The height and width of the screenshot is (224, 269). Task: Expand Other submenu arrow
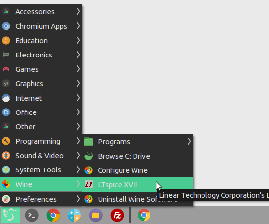point(78,127)
